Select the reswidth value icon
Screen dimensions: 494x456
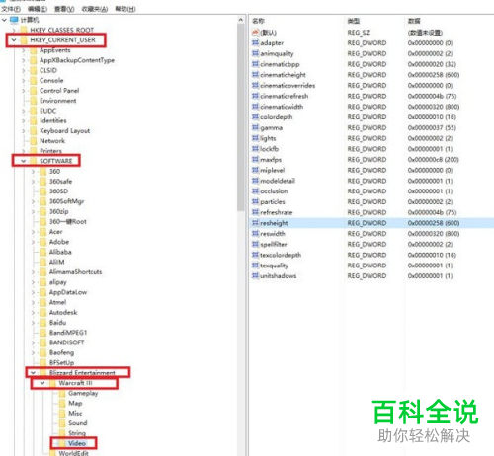[x=255, y=233]
